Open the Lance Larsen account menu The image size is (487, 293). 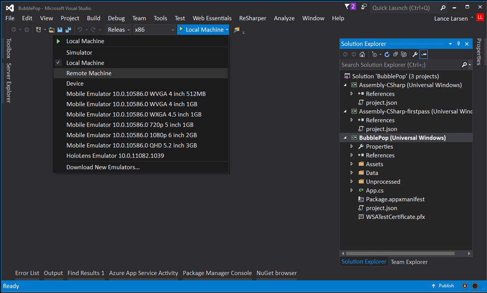pos(453,19)
